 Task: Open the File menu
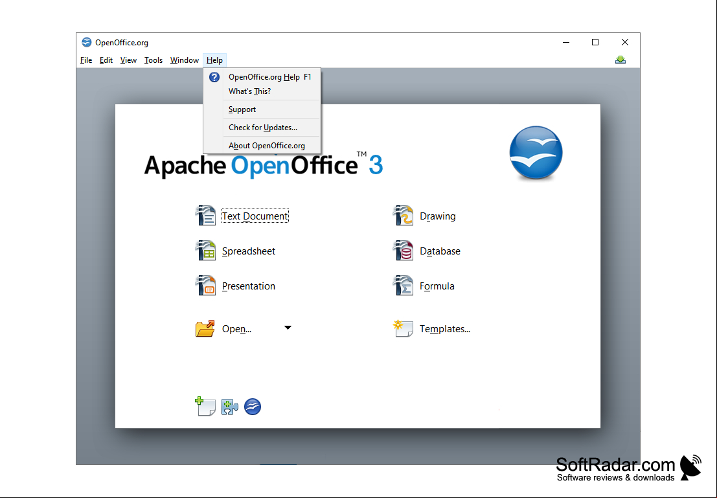click(x=86, y=60)
